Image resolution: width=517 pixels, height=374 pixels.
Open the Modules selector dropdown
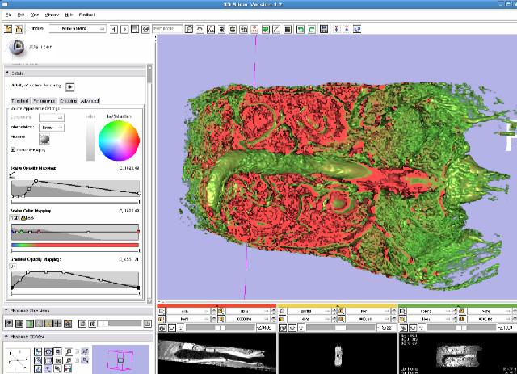tap(78, 29)
